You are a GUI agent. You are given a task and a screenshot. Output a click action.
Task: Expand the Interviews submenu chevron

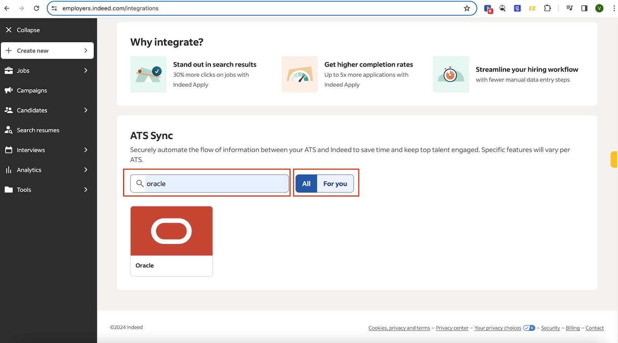(x=86, y=150)
